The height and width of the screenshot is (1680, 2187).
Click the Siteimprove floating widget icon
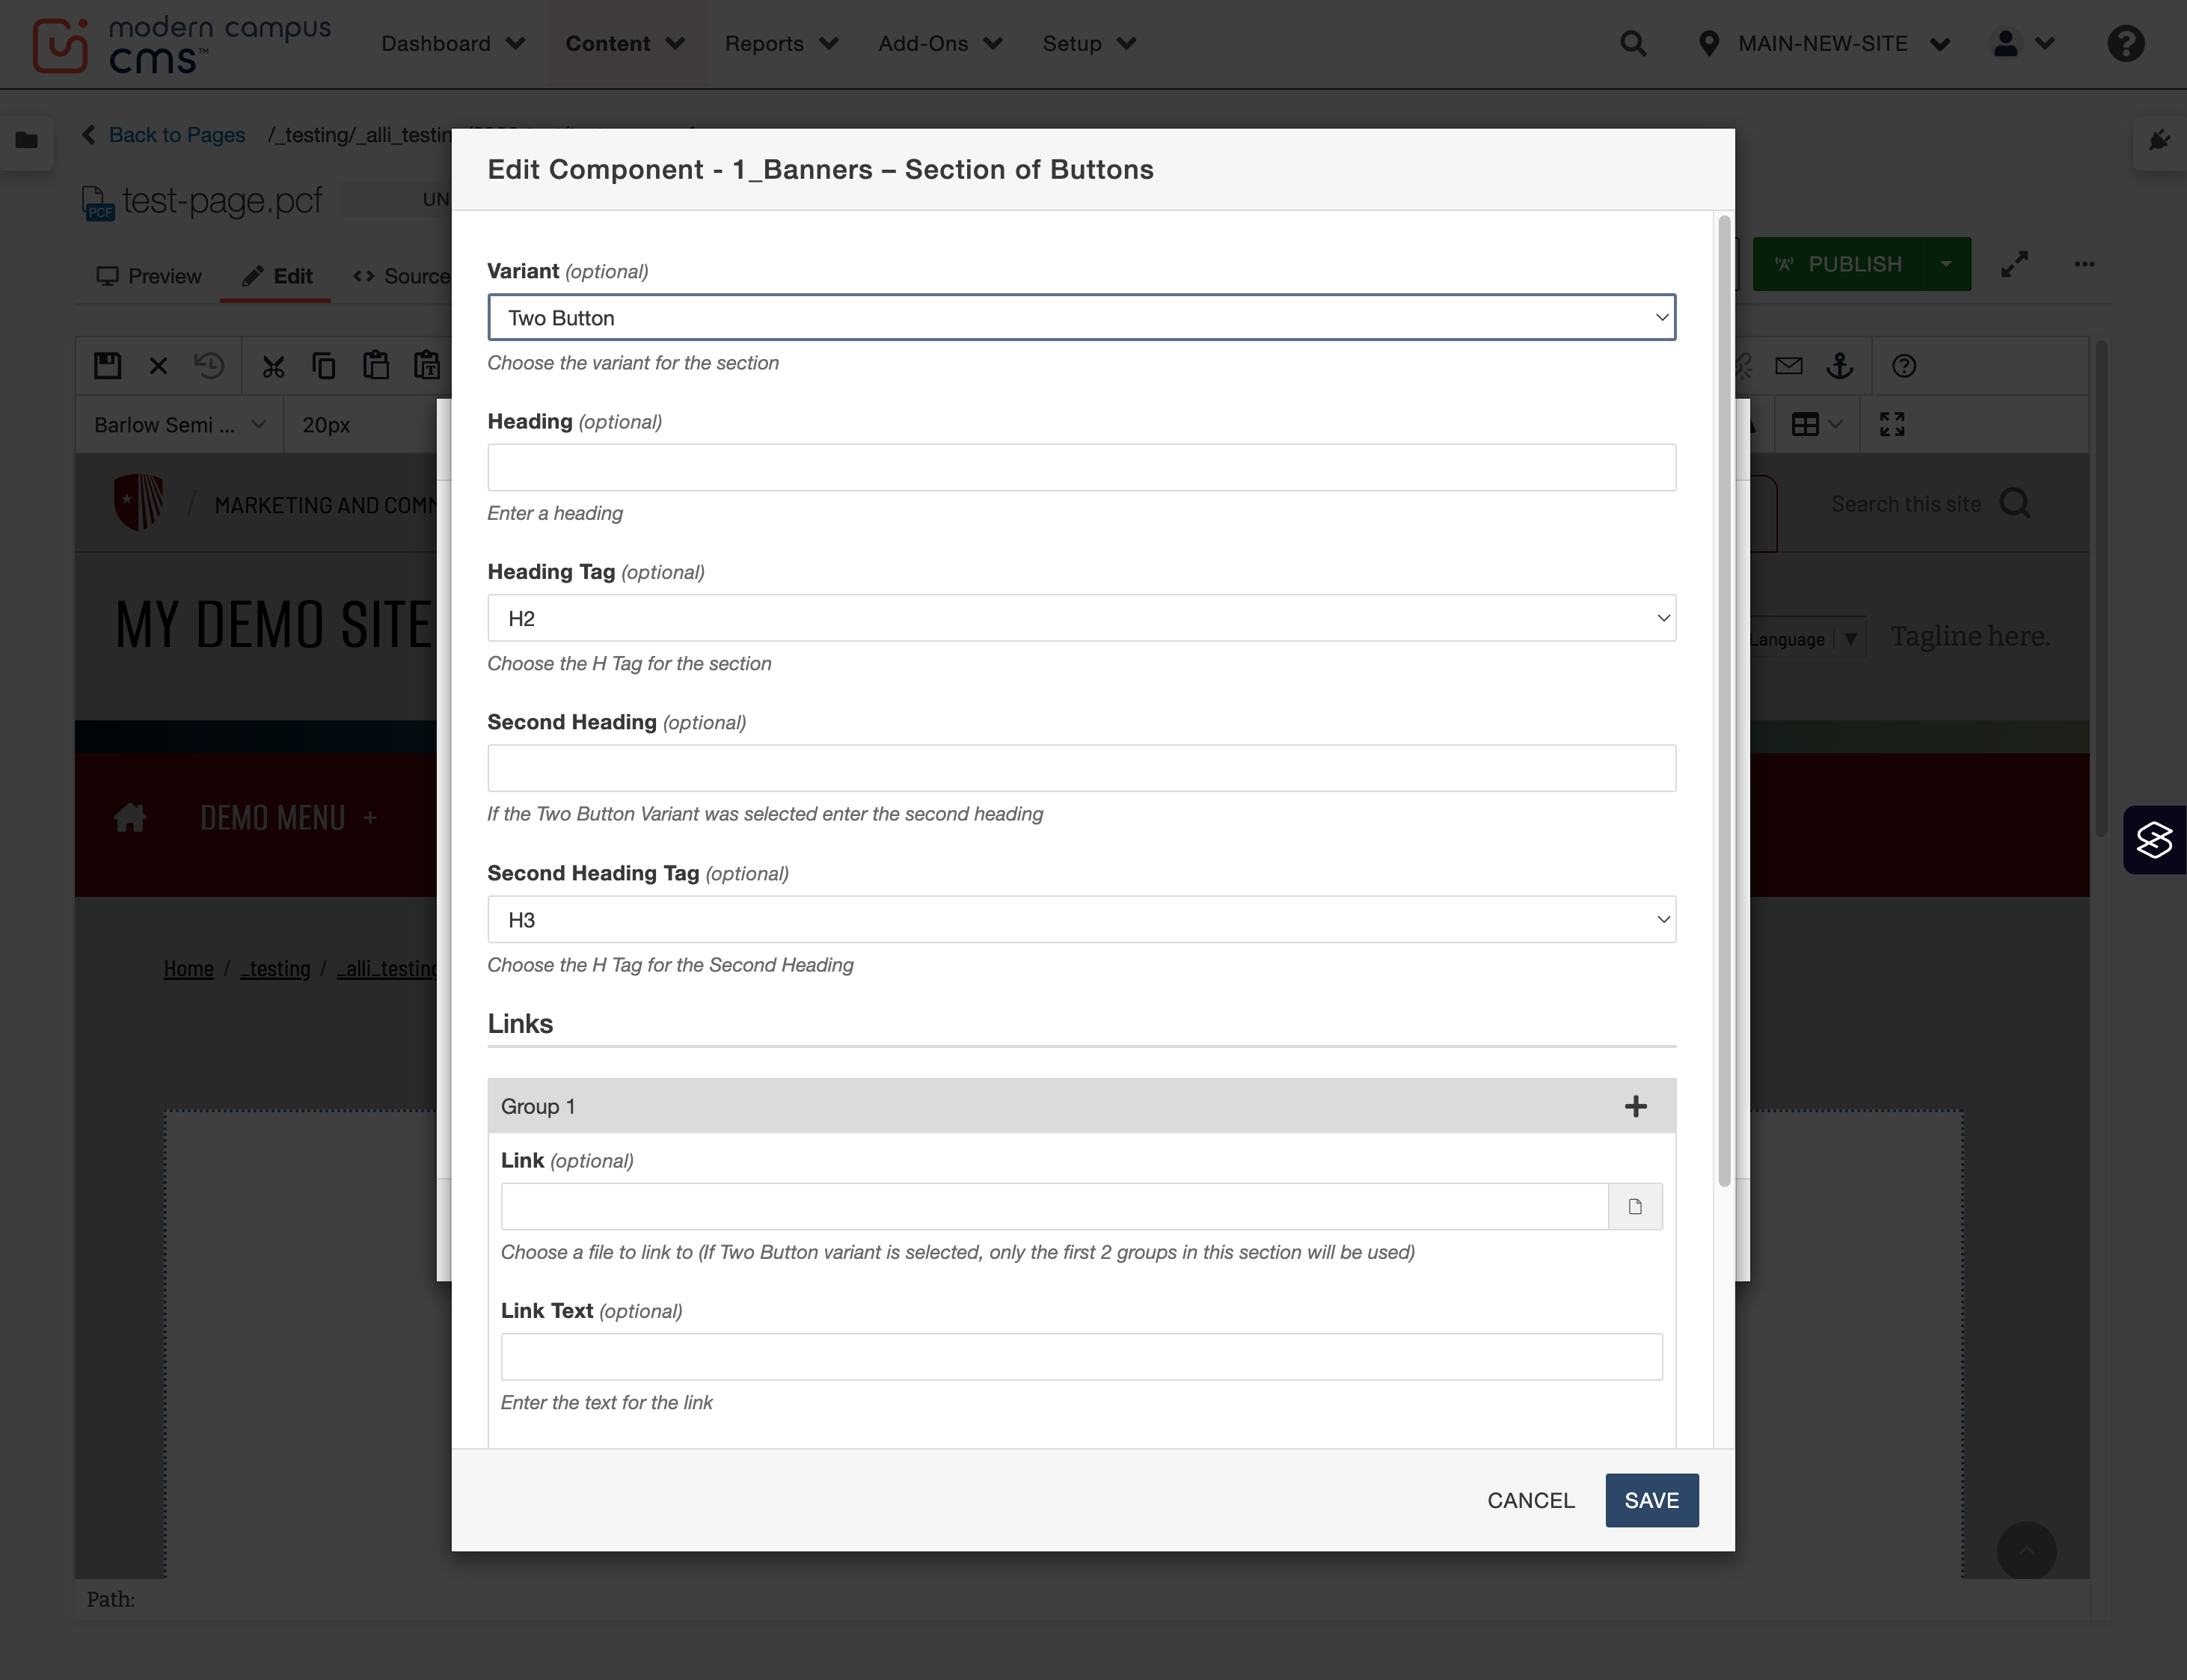[x=2154, y=840]
